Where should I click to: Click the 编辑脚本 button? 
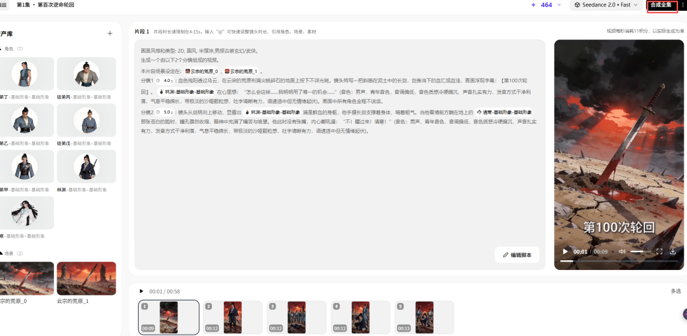point(517,255)
